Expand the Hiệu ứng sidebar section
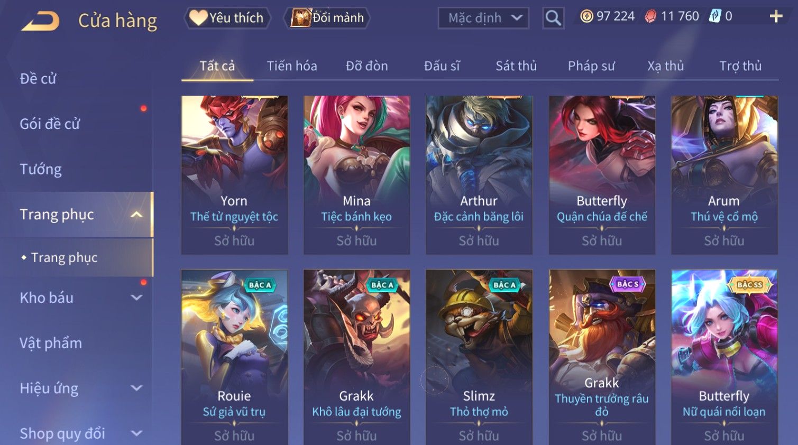 [136, 388]
